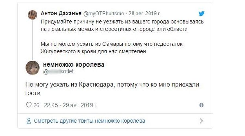Click Смотреть другие твиты немножко королева
This screenshot has height=136, width=245.
[x=89, y=121]
